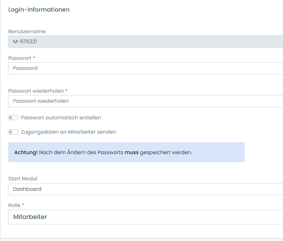Toggle Zugangsdaten an Mitarbeiter senden switch
The height and width of the screenshot is (241, 283).
point(14,132)
